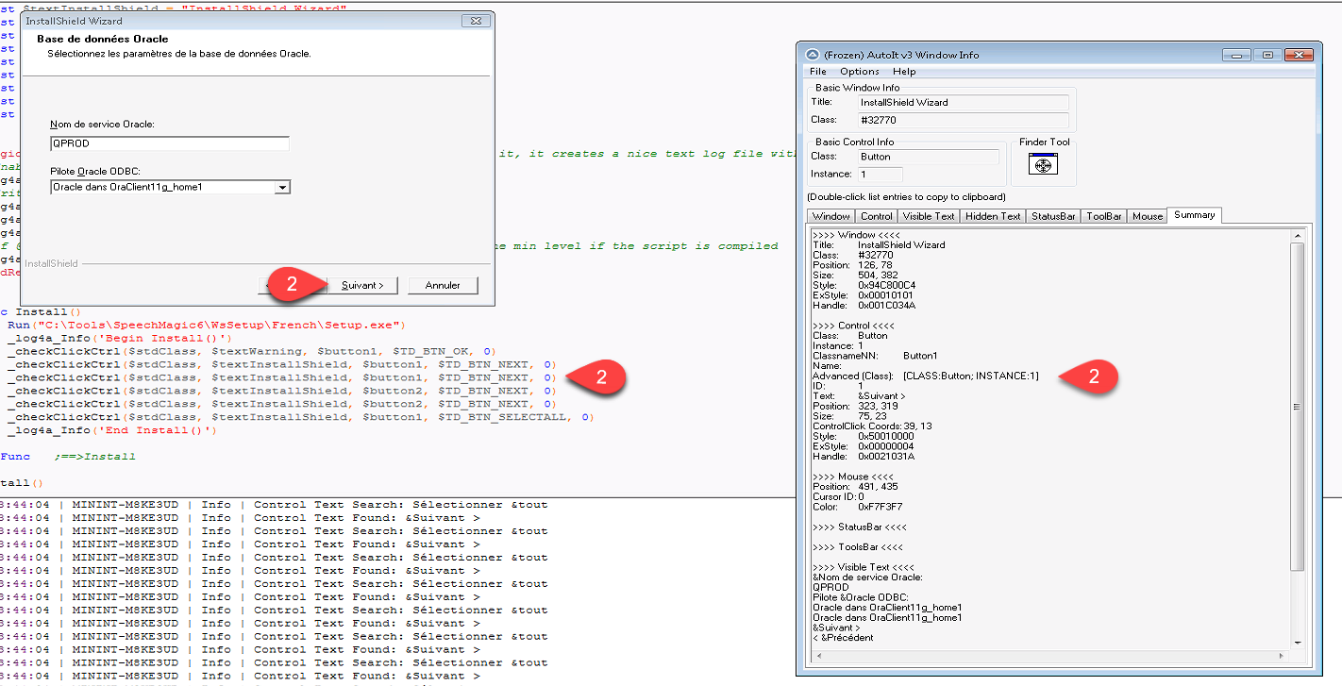Click the ';==>Install' comment in the editor
This screenshot has width=1342, height=686.
[94, 457]
